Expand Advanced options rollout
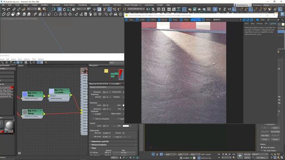Image resolution: width=285 pixels, height=160 pixels. (113, 145)
